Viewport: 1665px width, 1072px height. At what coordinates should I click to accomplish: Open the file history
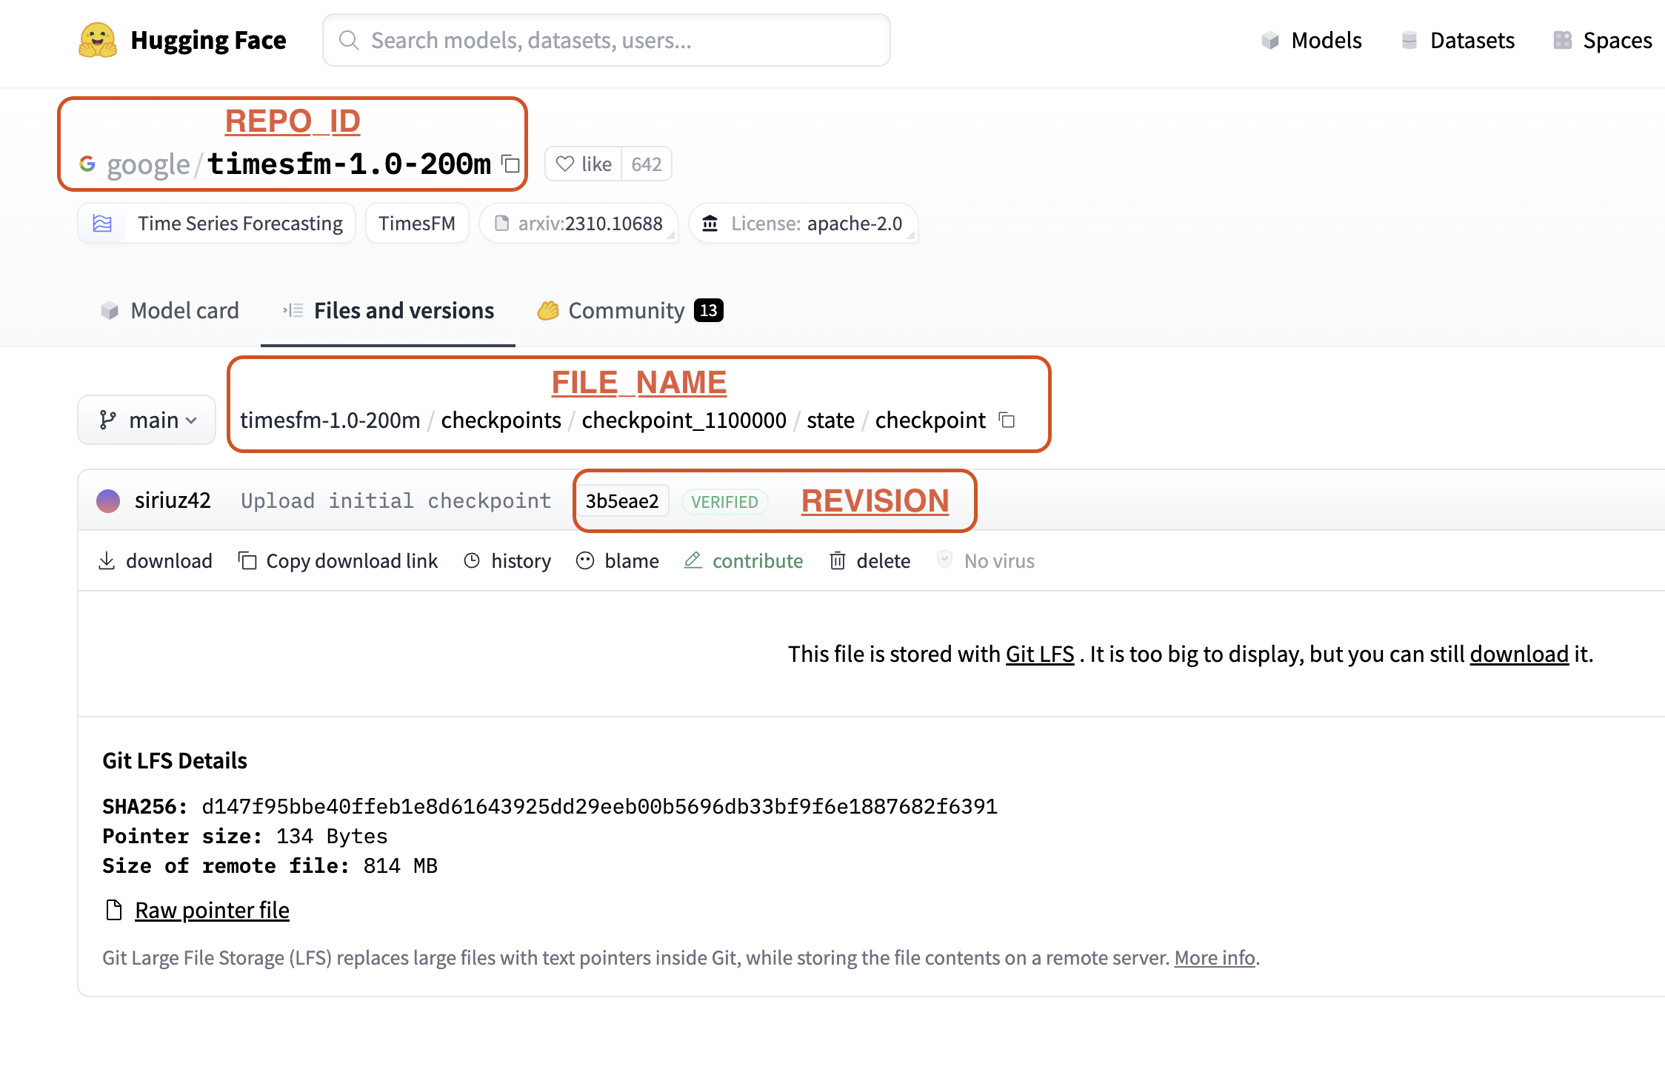tap(507, 560)
